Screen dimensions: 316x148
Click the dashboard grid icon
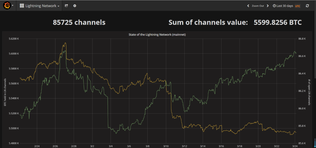22,6
